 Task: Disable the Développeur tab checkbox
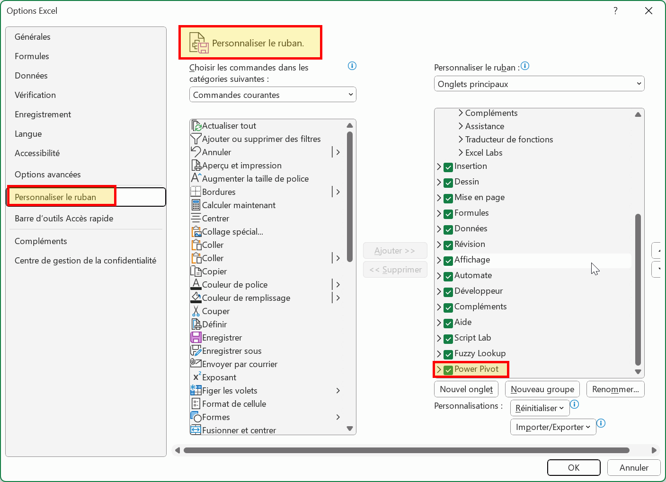(448, 292)
